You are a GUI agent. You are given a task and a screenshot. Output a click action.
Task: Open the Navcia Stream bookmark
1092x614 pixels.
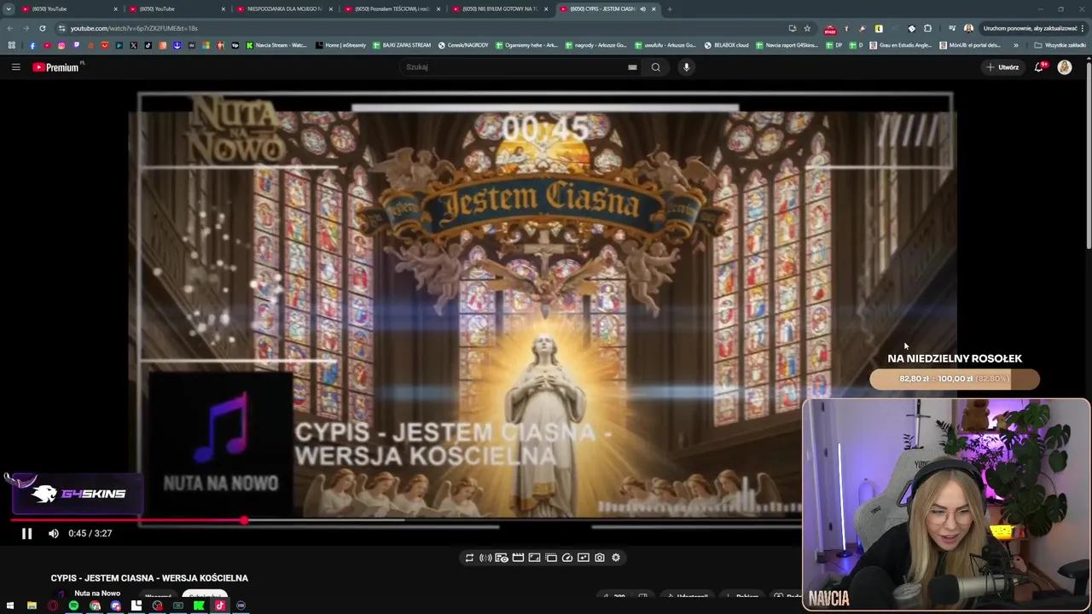click(x=276, y=45)
